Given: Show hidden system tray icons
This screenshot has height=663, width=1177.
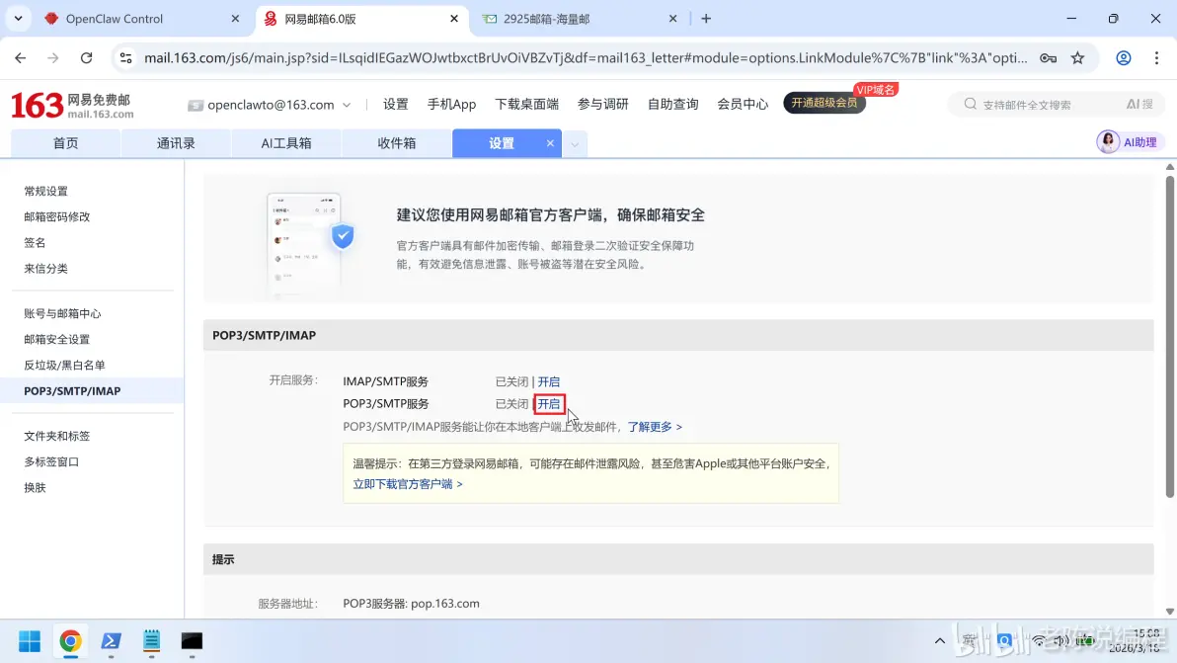Looking at the screenshot, I should click(x=939, y=641).
